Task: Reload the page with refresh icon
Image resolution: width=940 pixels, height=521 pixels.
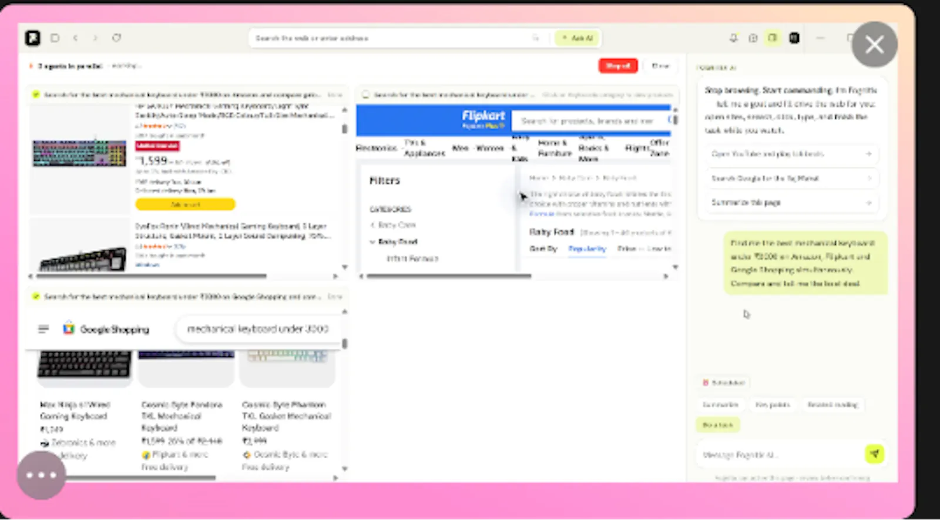Action: coord(117,38)
